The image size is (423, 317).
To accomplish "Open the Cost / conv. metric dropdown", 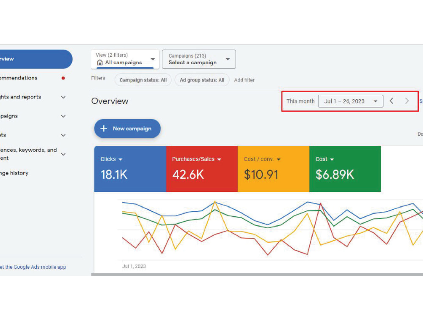I will click(x=262, y=159).
